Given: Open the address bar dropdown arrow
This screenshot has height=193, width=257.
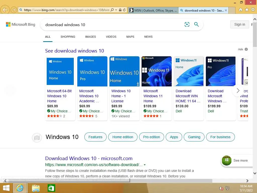Looking at the screenshot, I should coord(116,10).
